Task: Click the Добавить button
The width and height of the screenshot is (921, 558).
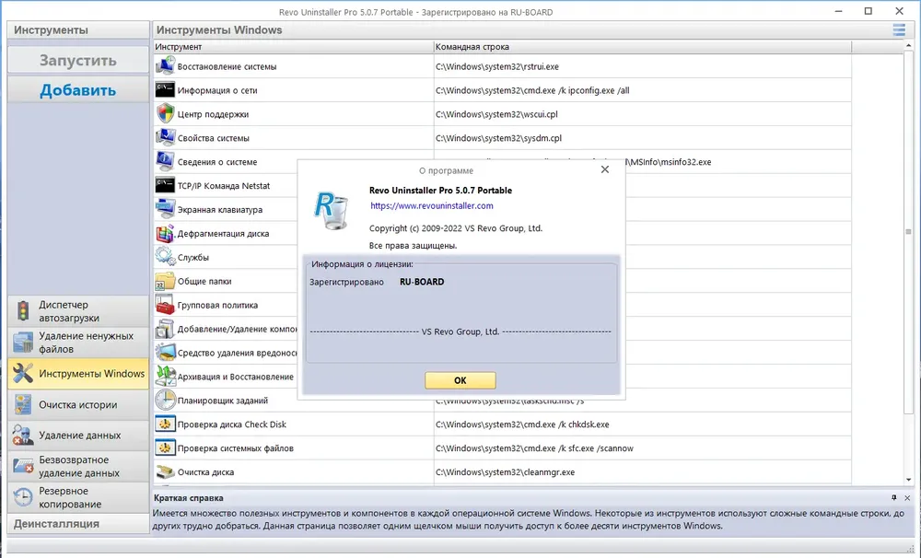Action: [78, 90]
